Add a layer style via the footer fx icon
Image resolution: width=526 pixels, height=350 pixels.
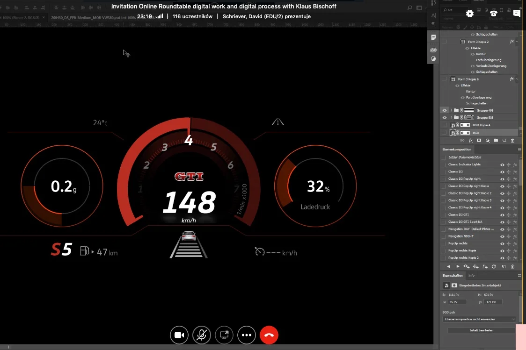[471, 141]
